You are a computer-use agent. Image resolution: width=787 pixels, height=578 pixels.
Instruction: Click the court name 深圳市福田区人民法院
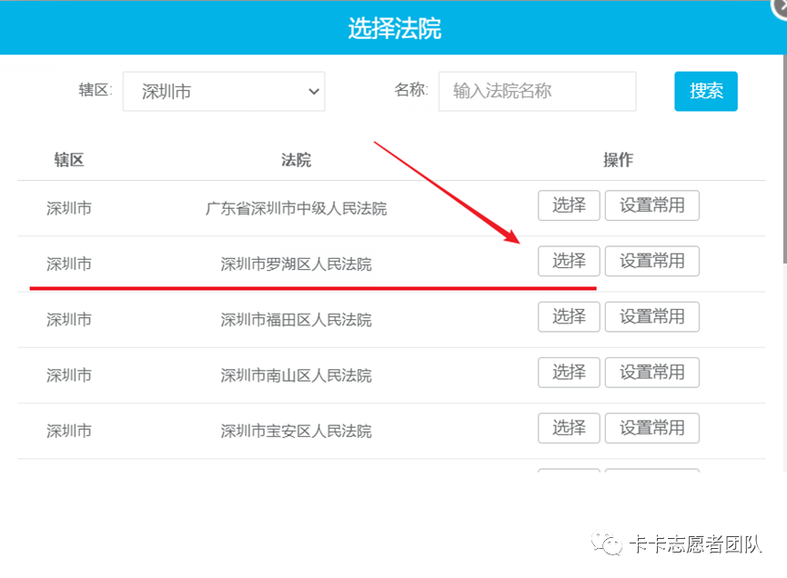tap(296, 320)
